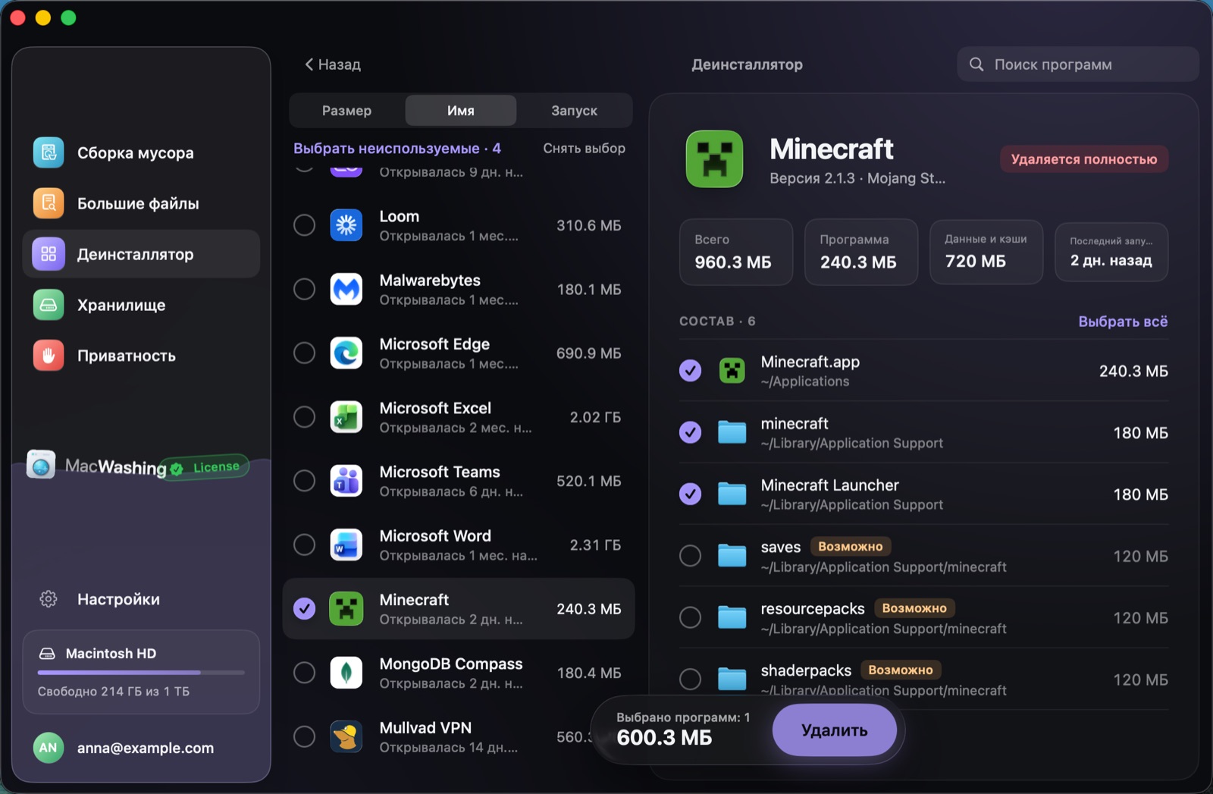Click the License badge
The image size is (1213, 794).
[207, 467]
